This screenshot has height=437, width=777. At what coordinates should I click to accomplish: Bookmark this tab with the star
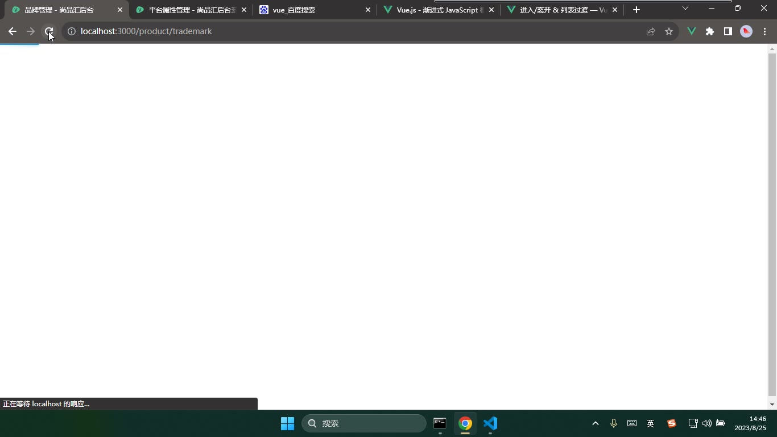coord(669,31)
